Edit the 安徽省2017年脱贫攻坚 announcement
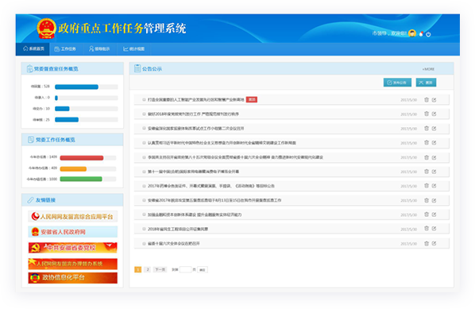475x309 pixels. 434,200
